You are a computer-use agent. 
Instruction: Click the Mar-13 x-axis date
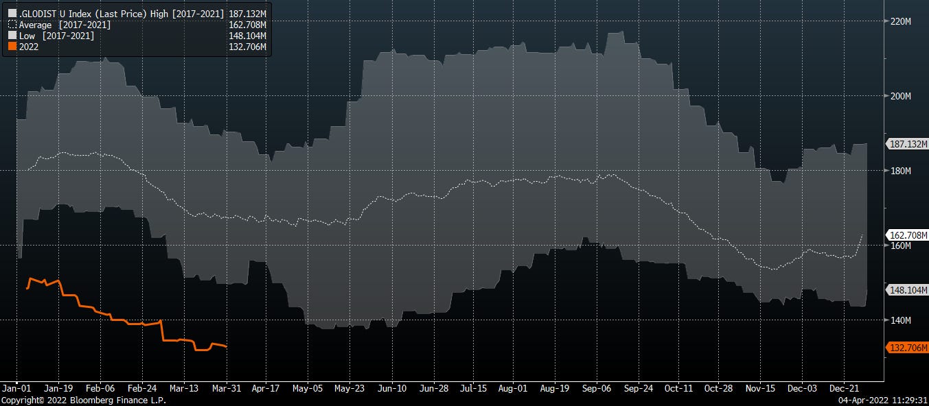coord(183,389)
